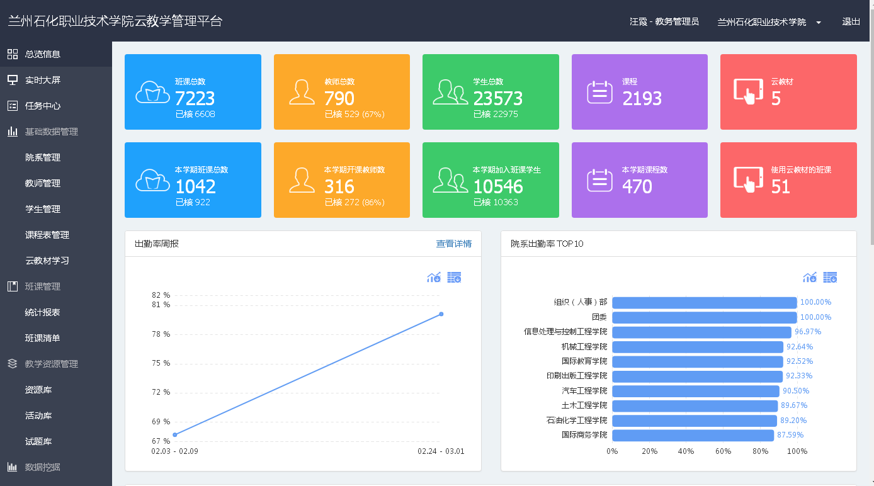Image resolution: width=874 pixels, height=486 pixels.
Task: Select 试题库 from the sidebar
Action: tap(38, 441)
